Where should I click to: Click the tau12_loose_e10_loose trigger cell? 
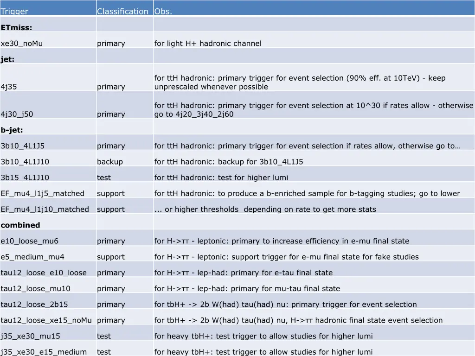point(48,269)
